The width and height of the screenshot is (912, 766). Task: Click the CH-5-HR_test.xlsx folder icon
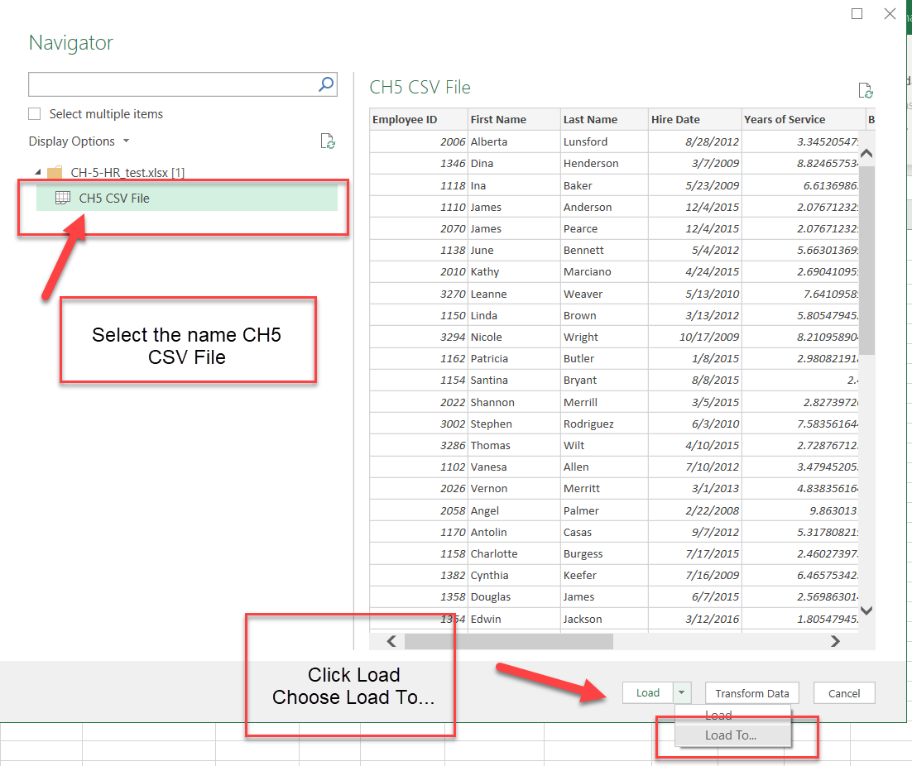click(x=55, y=173)
